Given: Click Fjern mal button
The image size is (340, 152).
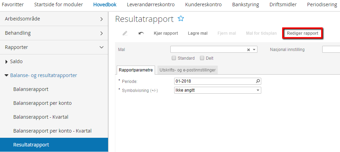Looking at the screenshot, I should 227,33.
